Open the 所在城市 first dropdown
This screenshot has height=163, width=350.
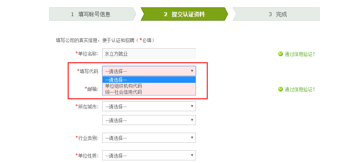tap(149, 106)
